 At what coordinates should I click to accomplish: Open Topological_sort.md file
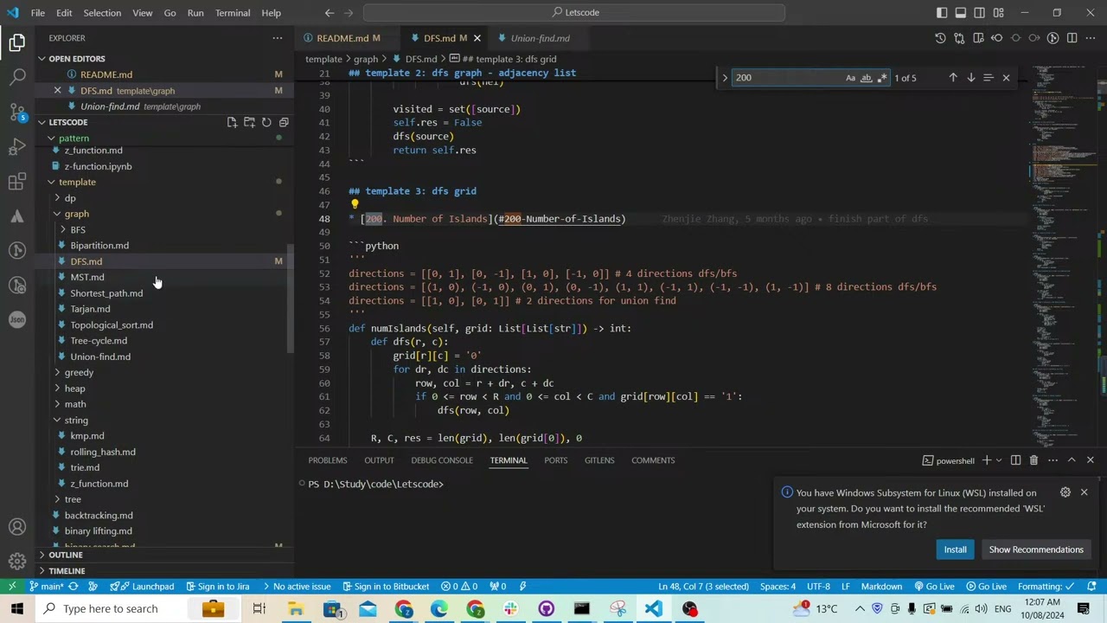coord(112,325)
